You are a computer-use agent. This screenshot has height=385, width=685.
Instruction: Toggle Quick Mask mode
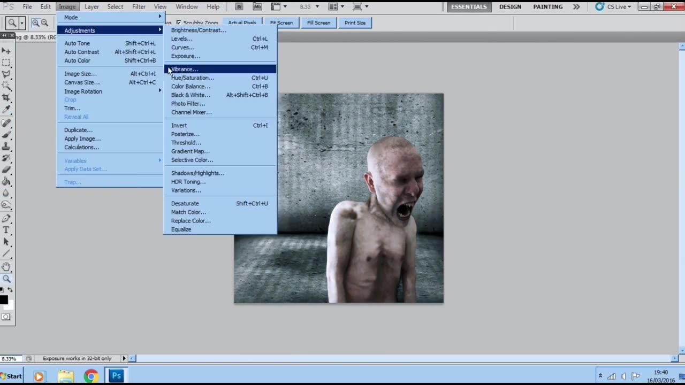pyautogui.click(x=6, y=317)
